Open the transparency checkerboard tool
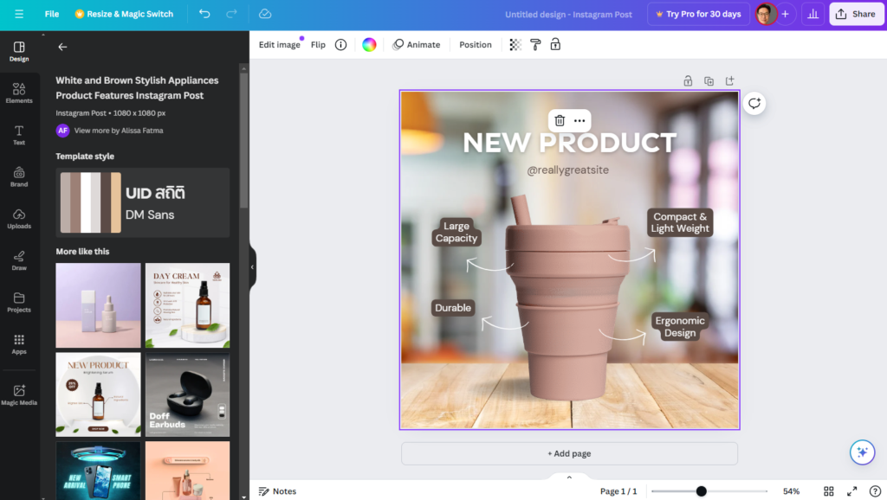This screenshot has height=500, width=887. 515,45
